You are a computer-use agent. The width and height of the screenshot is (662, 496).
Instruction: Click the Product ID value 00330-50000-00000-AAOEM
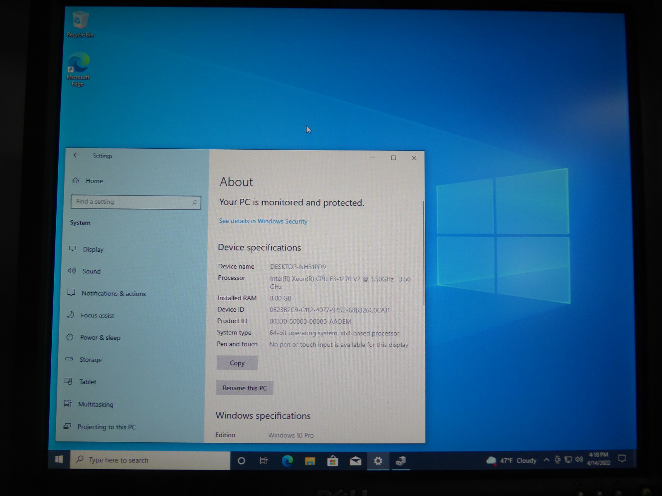click(x=310, y=321)
